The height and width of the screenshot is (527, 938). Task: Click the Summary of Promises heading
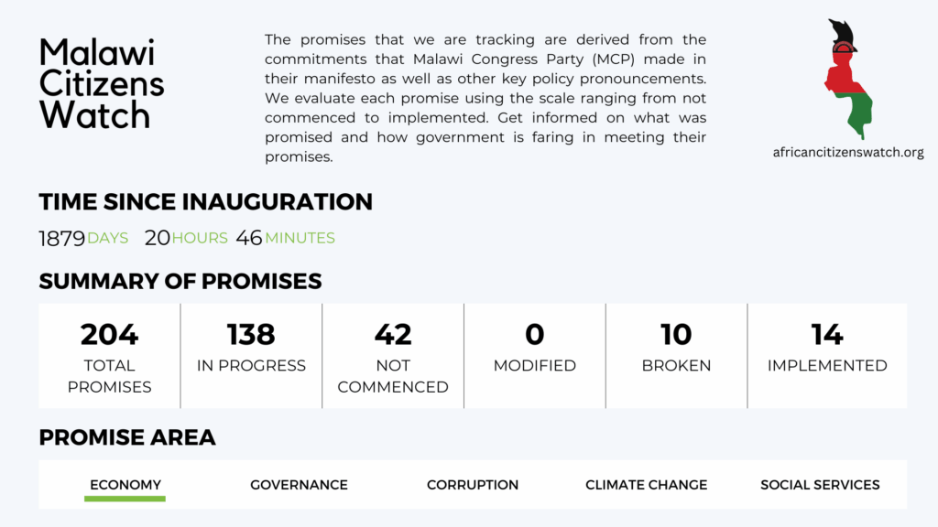180,282
